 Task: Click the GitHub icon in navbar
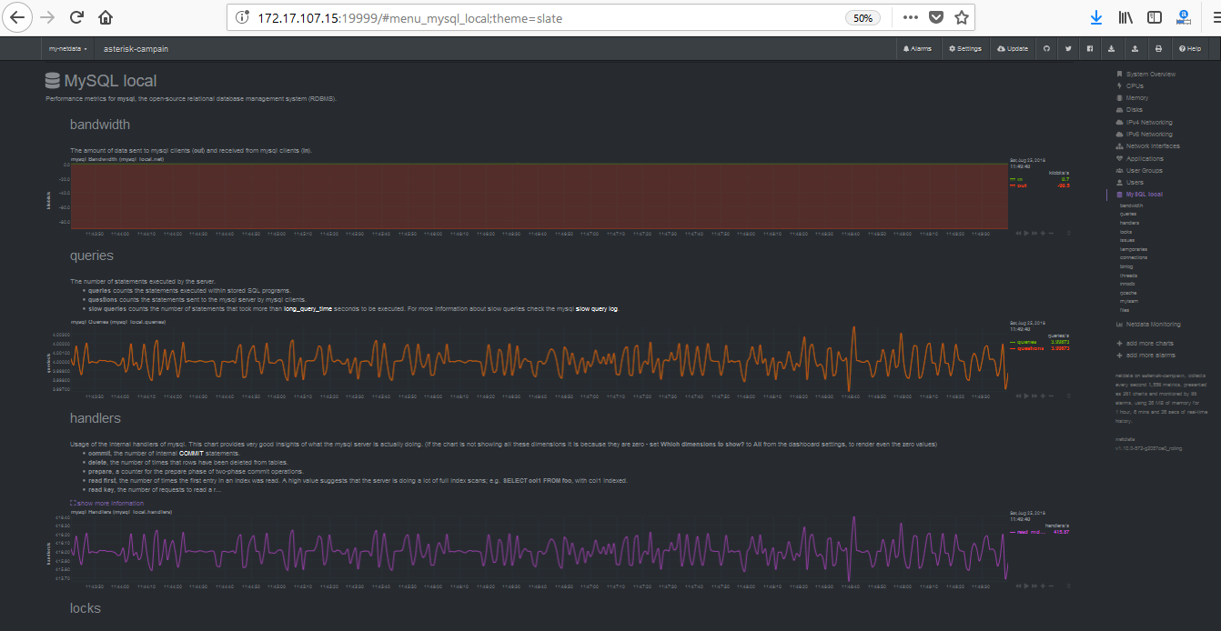[1045, 49]
